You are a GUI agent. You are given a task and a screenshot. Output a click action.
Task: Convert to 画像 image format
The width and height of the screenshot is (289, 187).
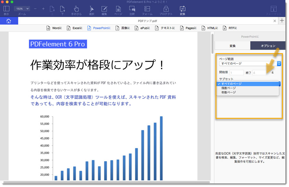[123, 28]
